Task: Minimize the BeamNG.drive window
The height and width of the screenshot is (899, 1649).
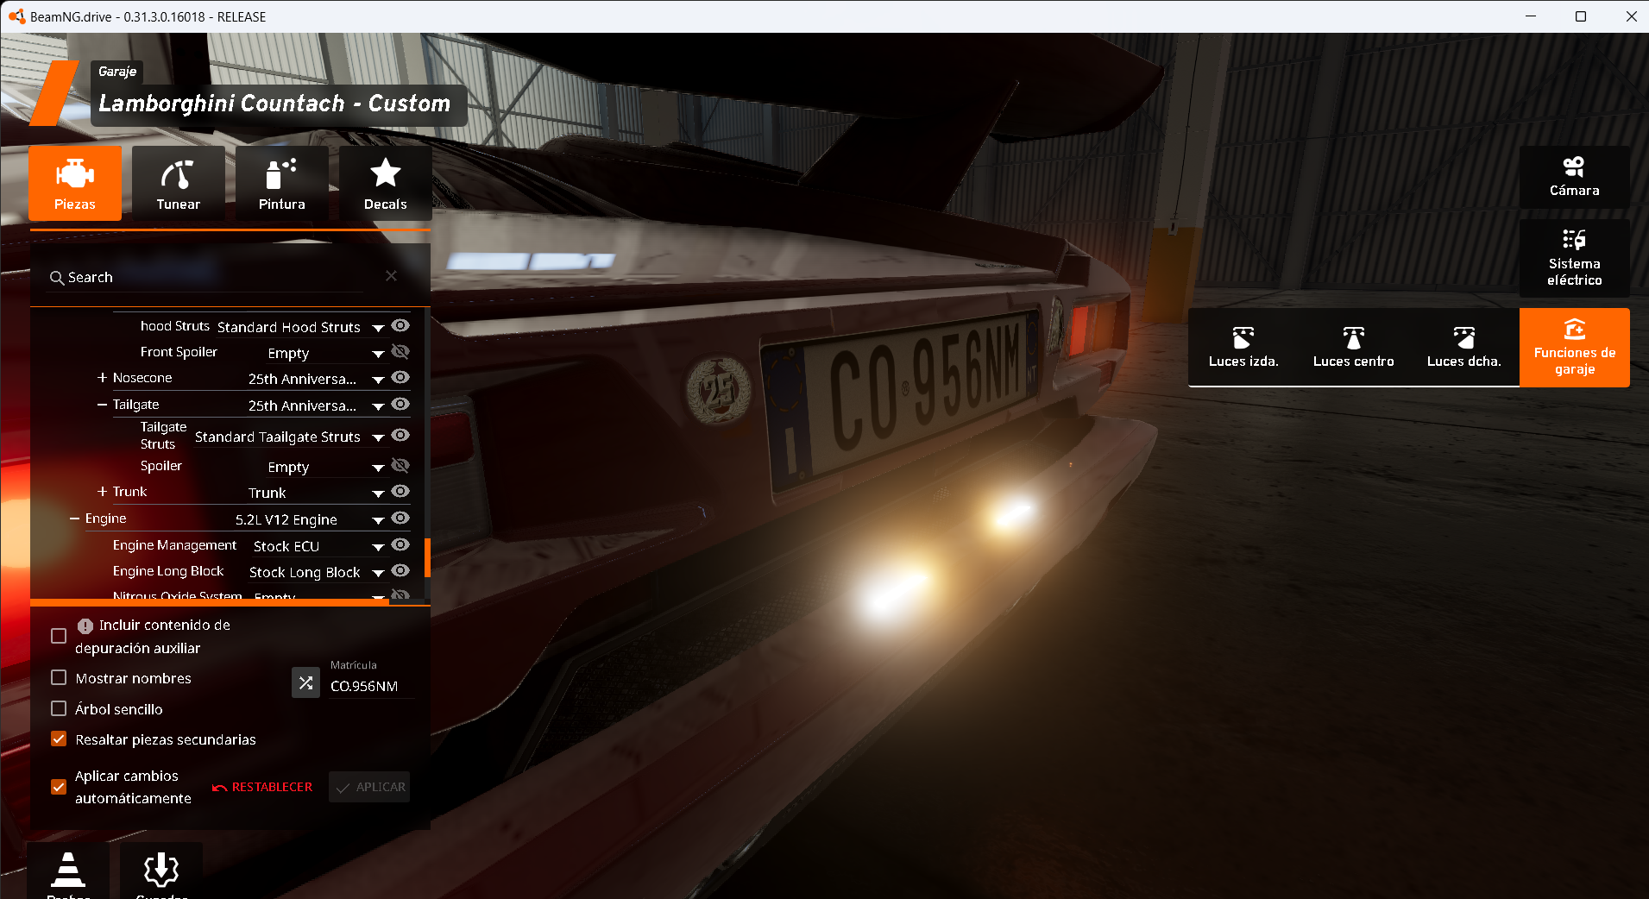Action: point(1531,16)
